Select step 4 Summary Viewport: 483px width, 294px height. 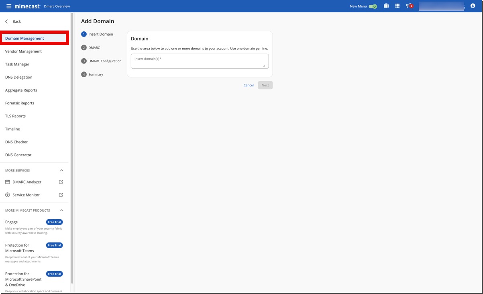tap(92, 74)
